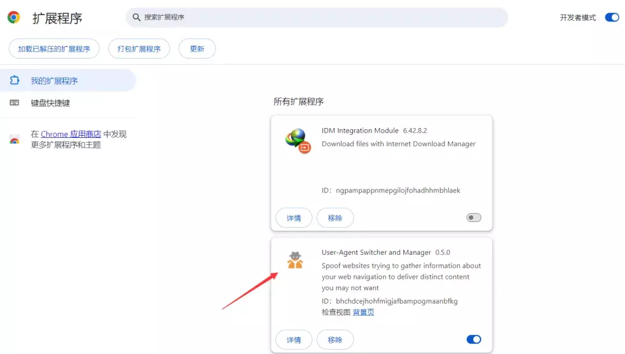Viewport: 625px width, 354px height.
Task: Click the User-Agent Switcher spy icon
Action: (x=295, y=260)
